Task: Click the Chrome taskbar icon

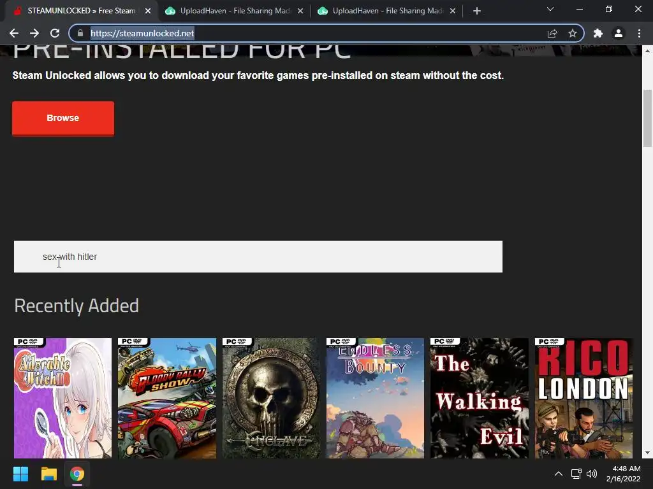Action: tap(77, 474)
